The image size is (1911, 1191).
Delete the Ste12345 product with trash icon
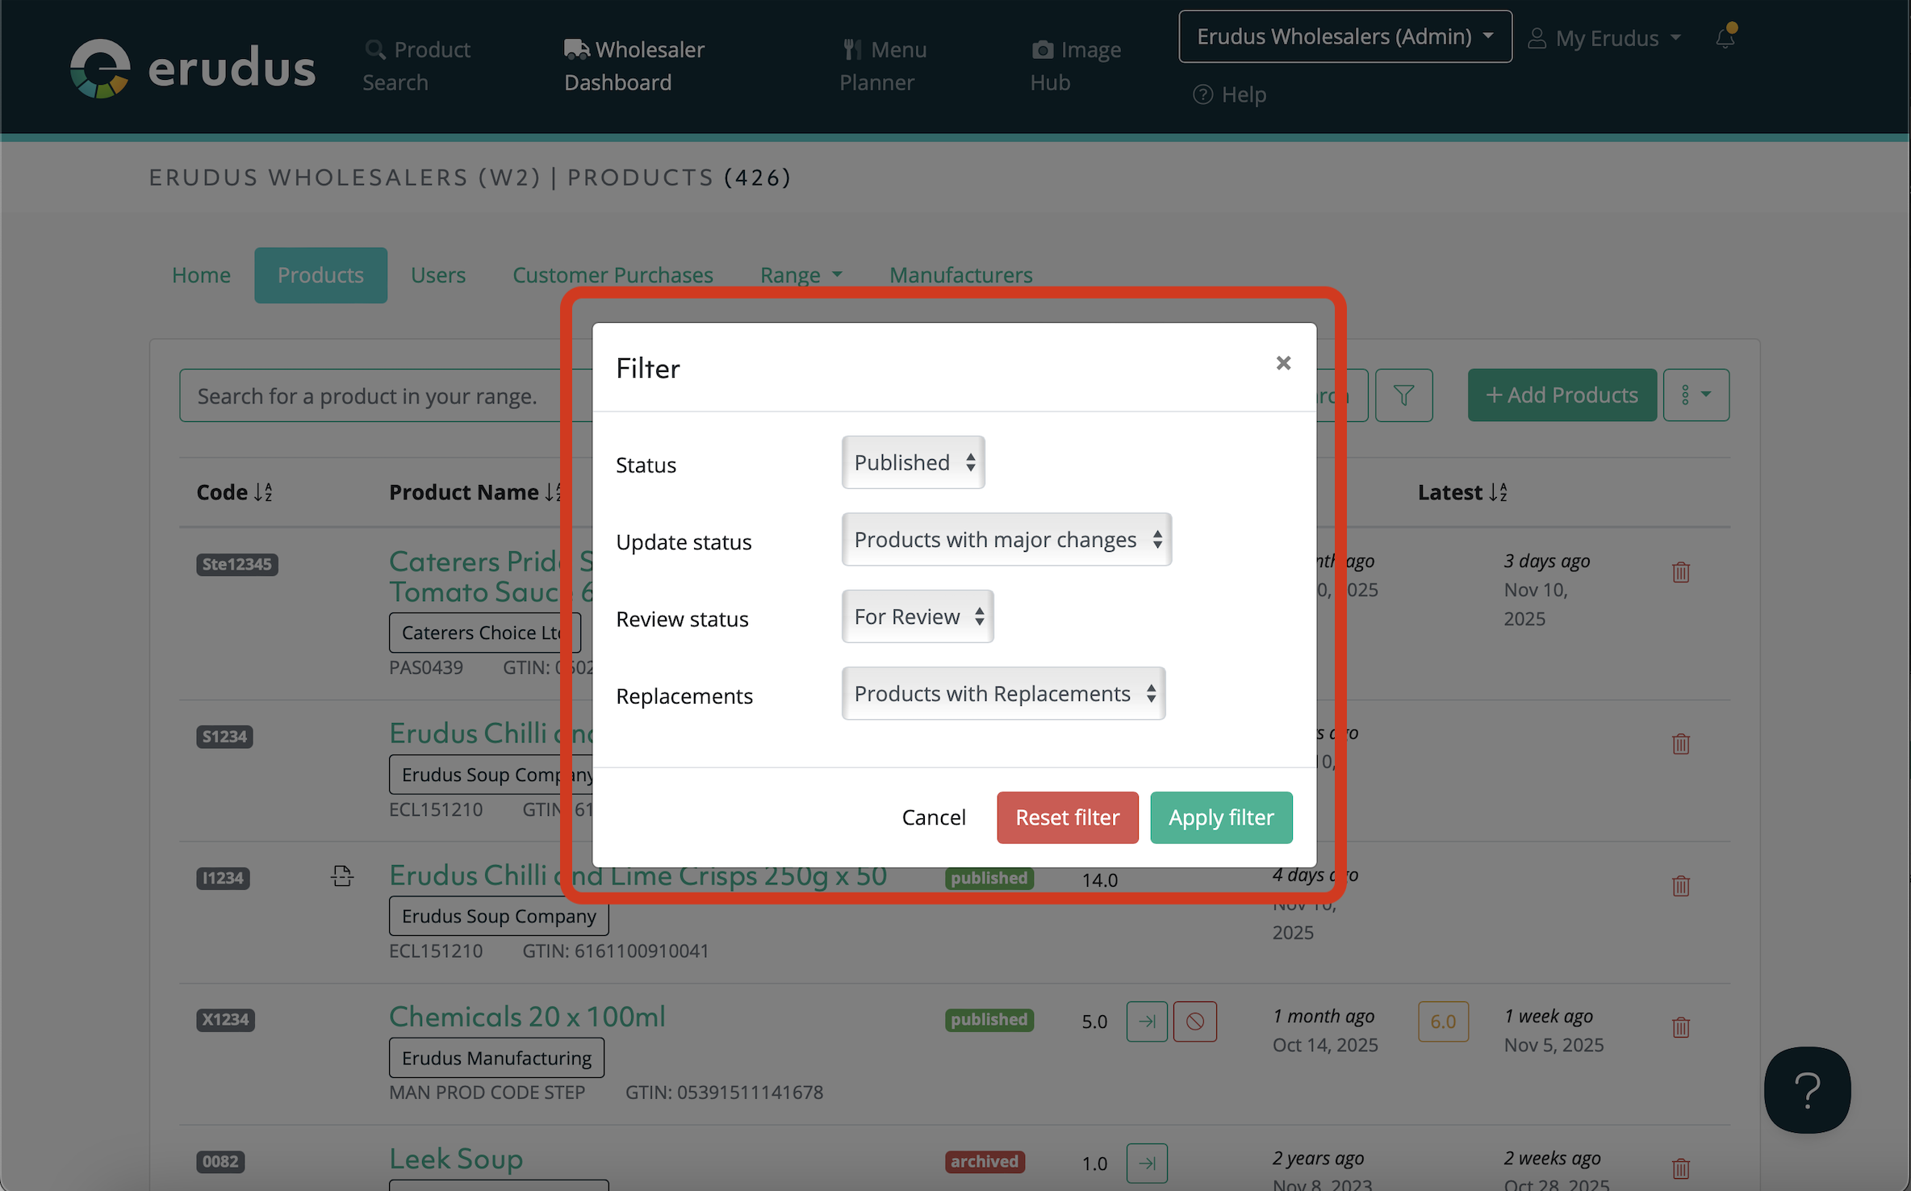(1680, 572)
